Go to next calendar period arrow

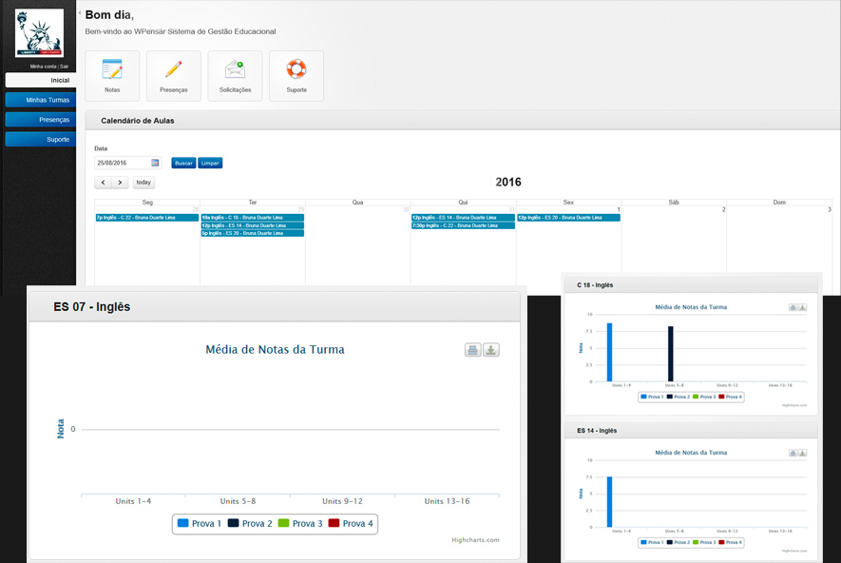(120, 183)
